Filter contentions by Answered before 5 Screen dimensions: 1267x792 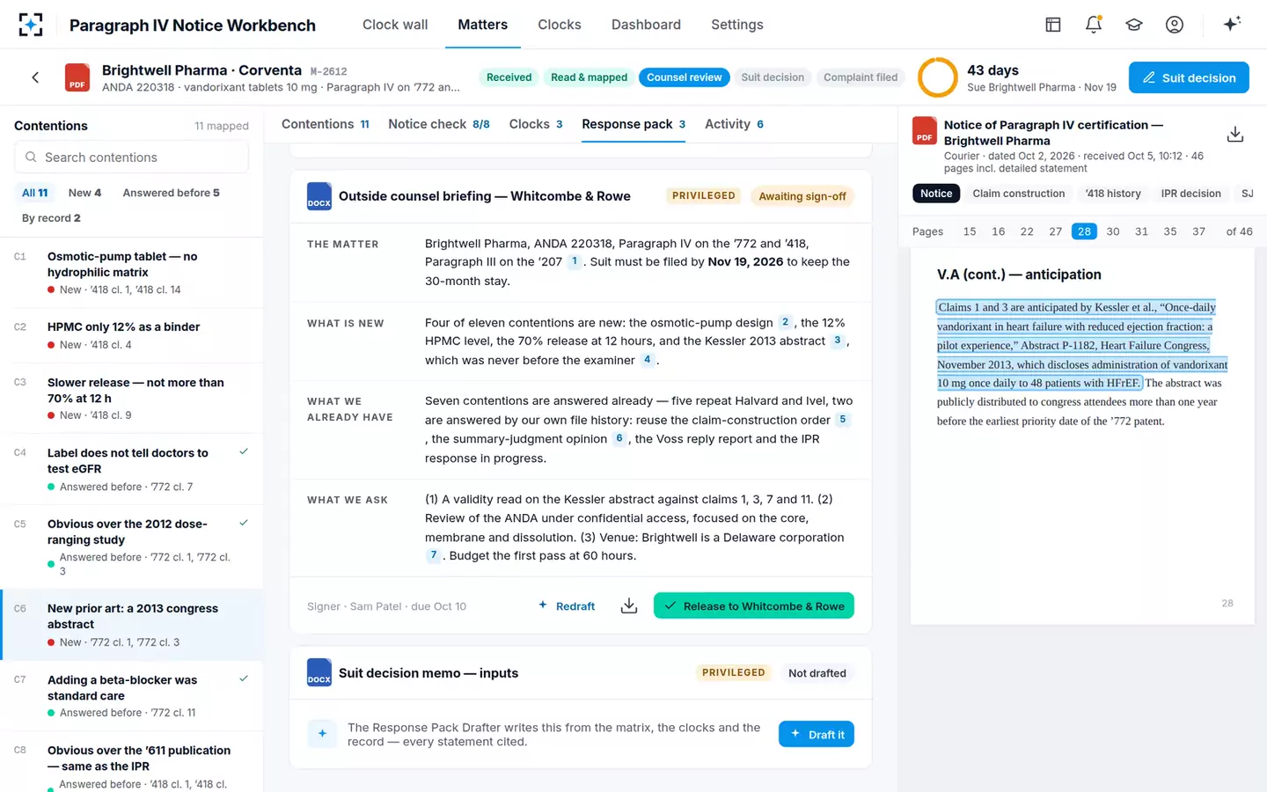[x=172, y=193]
